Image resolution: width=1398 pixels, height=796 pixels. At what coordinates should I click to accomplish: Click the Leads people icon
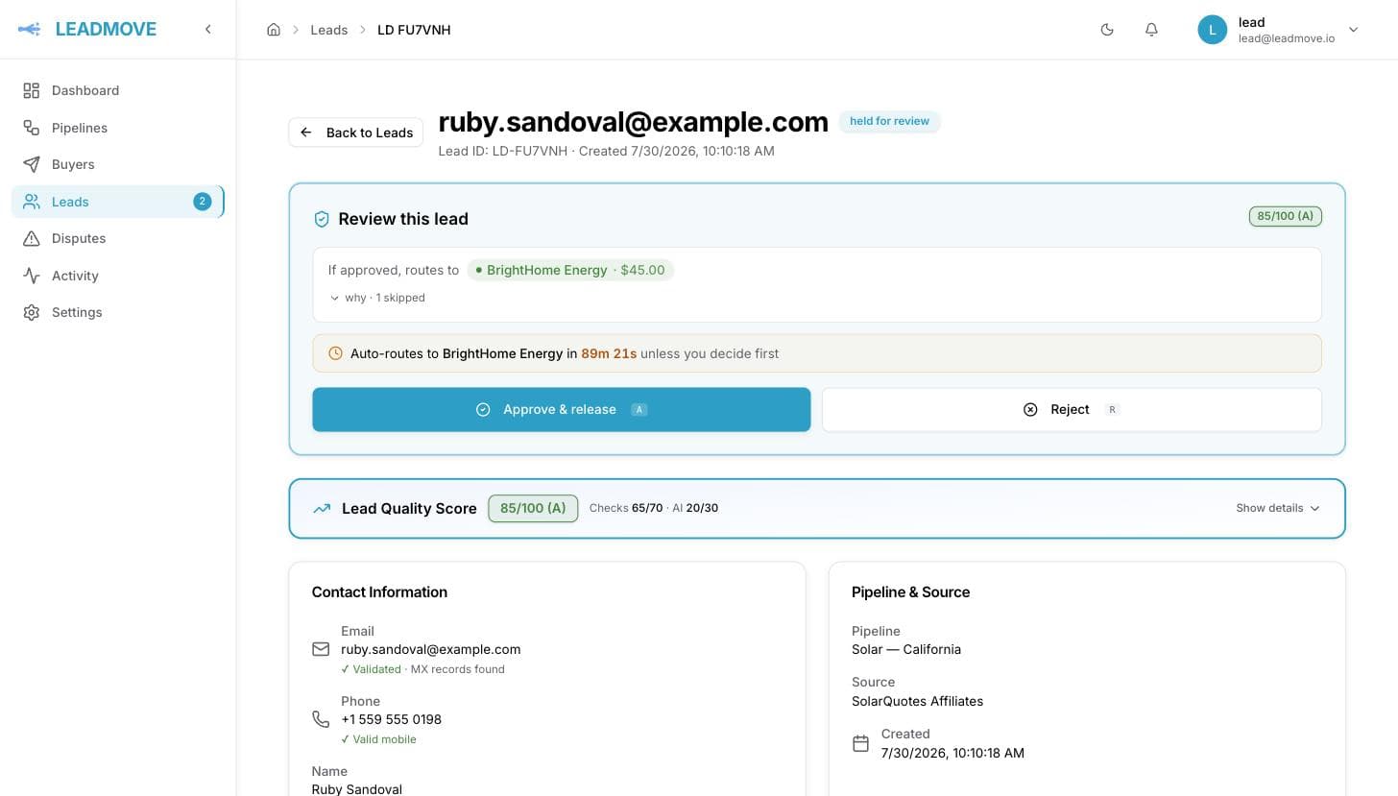click(x=32, y=202)
